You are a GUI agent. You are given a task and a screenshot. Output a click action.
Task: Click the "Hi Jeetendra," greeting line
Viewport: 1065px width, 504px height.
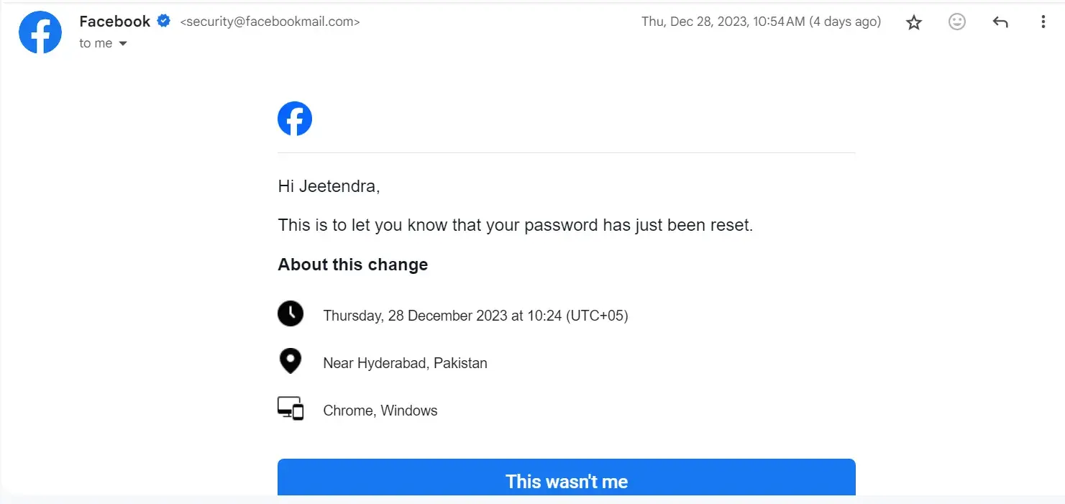pos(329,186)
